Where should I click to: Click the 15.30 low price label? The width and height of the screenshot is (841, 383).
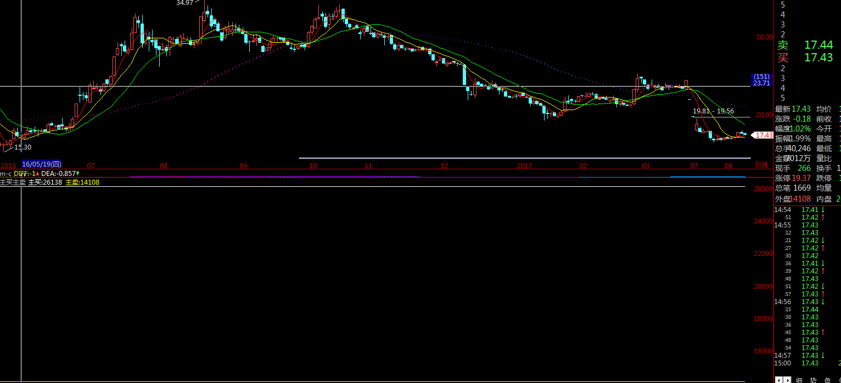click(x=23, y=147)
